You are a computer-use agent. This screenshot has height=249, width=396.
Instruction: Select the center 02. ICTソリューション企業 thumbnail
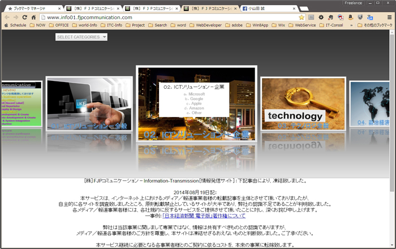[x=196, y=104]
